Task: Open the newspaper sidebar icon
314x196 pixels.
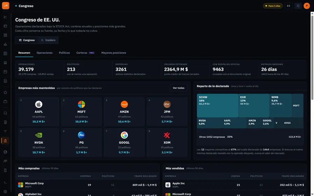Action: pyautogui.click(x=5, y=53)
